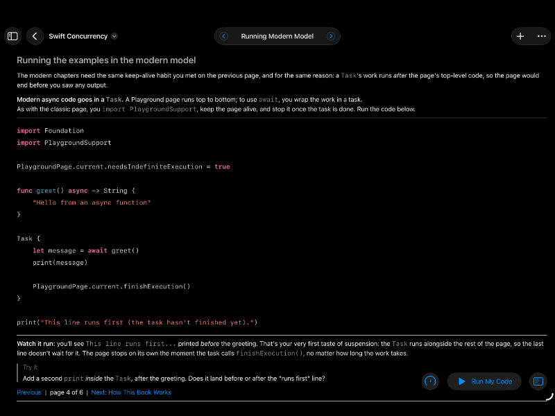Click the 'page 4 of 6' indicator
Image resolution: width=555 pixels, height=416 pixels.
click(66, 392)
